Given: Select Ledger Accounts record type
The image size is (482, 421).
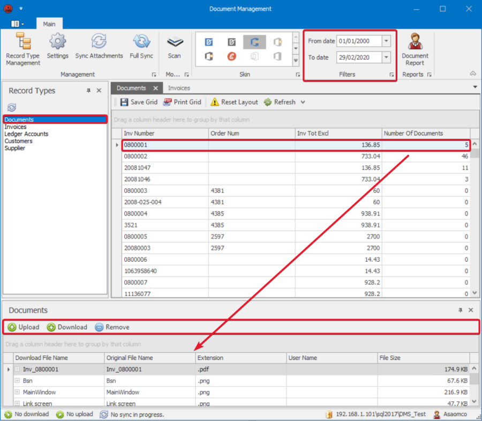Looking at the screenshot, I should (x=26, y=134).
